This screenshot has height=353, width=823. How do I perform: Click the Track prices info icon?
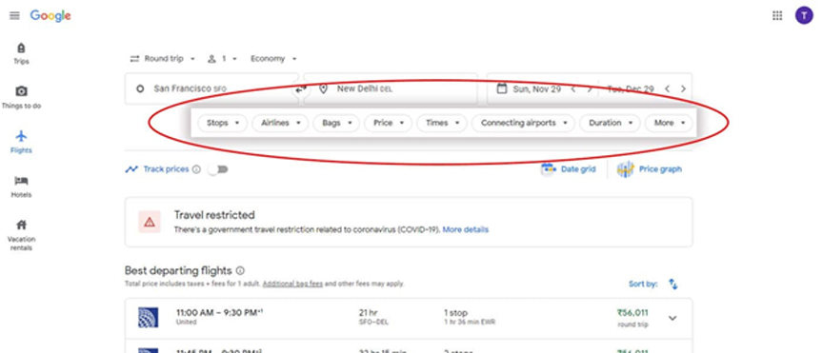[x=196, y=169]
